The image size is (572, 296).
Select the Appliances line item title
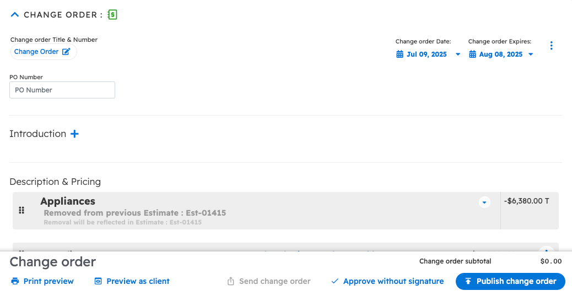68,201
